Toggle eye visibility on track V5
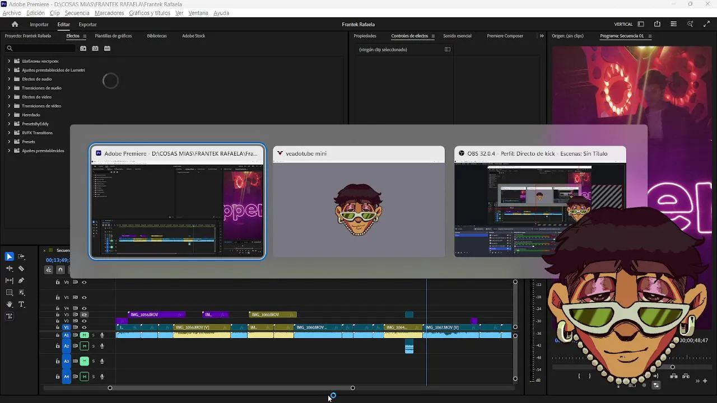 pyautogui.click(x=84, y=297)
